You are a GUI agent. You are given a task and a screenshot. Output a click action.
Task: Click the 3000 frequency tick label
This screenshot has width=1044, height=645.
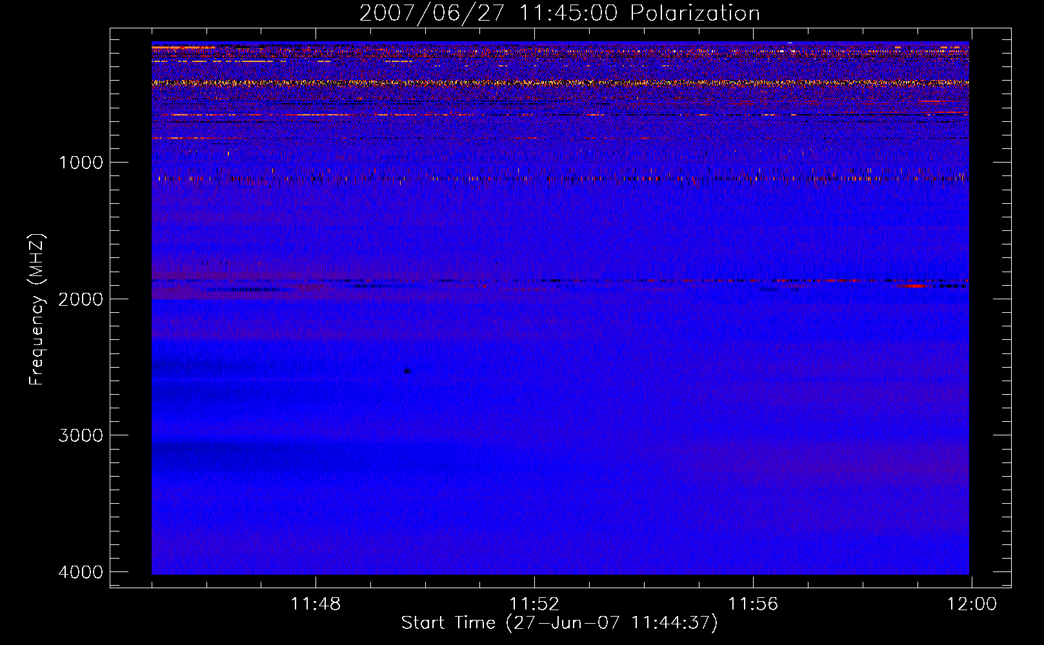click(x=81, y=435)
